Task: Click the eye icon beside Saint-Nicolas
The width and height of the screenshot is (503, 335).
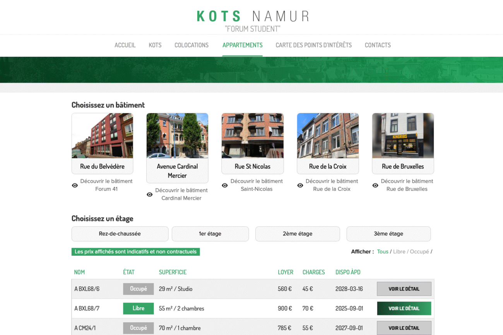Action: (225, 185)
